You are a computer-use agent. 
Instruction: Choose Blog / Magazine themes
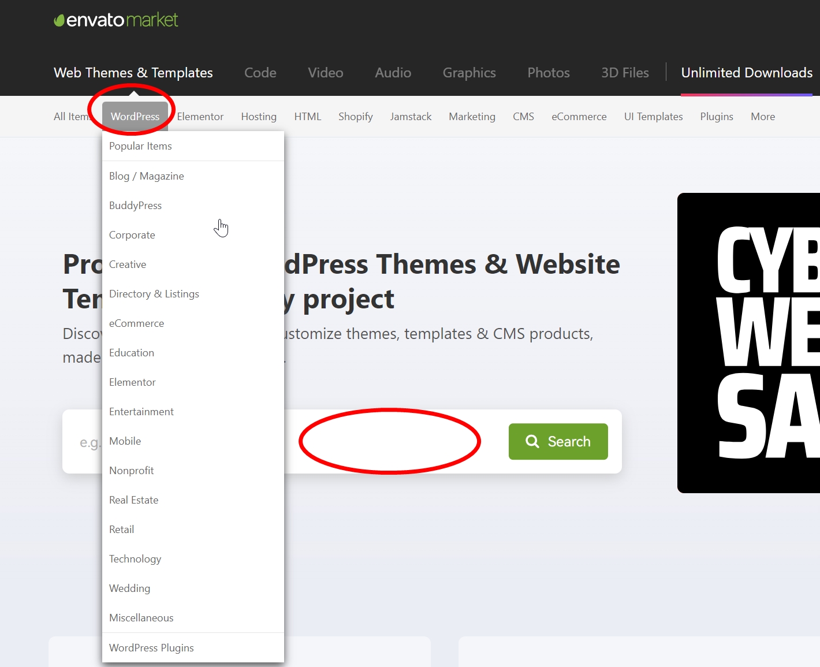tap(193, 176)
